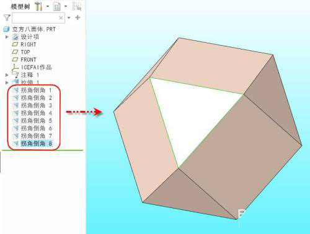The image size is (310, 234).
Task: Select root part 立方八面体.PRT in tree
Action: (34, 29)
